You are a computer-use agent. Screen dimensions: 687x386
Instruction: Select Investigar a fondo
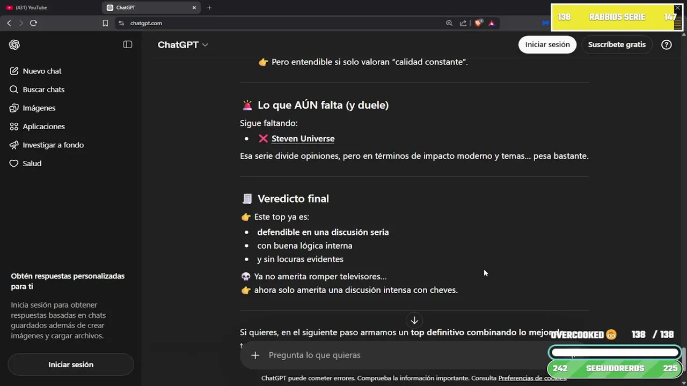53,145
